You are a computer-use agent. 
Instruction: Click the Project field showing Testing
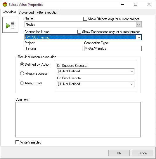click(53, 48)
